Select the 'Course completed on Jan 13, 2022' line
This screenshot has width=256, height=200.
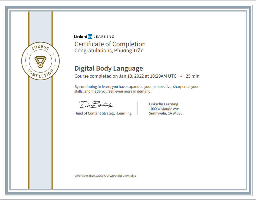click(x=125, y=76)
